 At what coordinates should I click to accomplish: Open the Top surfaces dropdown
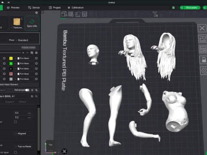(x=23, y=146)
